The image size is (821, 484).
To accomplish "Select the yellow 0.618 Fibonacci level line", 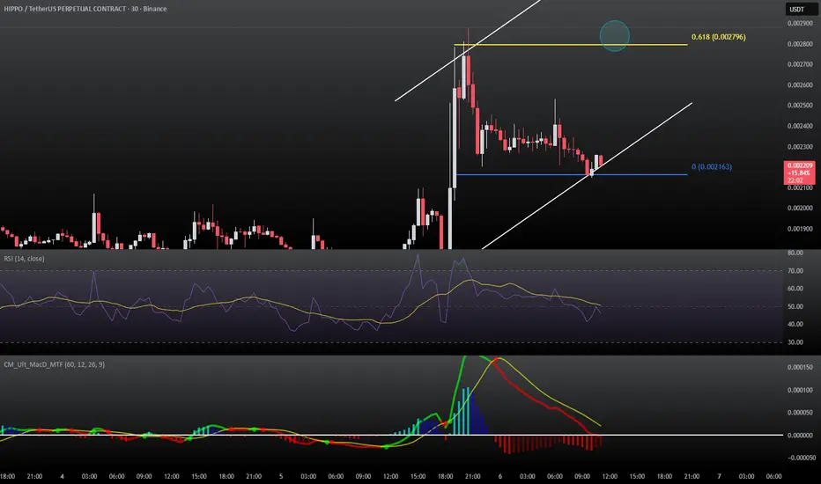I will 546,44.
